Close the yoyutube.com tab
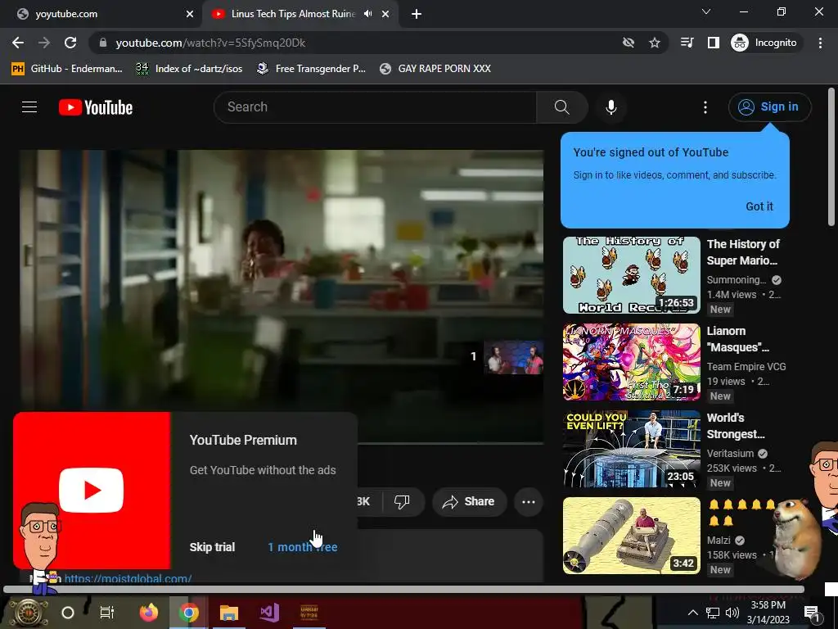Screen dimensions: 838x629 (190, 14)
